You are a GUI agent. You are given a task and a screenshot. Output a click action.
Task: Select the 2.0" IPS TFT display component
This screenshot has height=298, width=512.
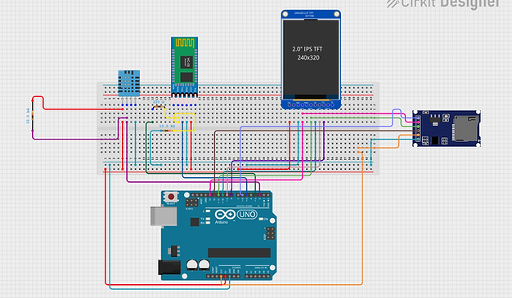click(311, 60)
